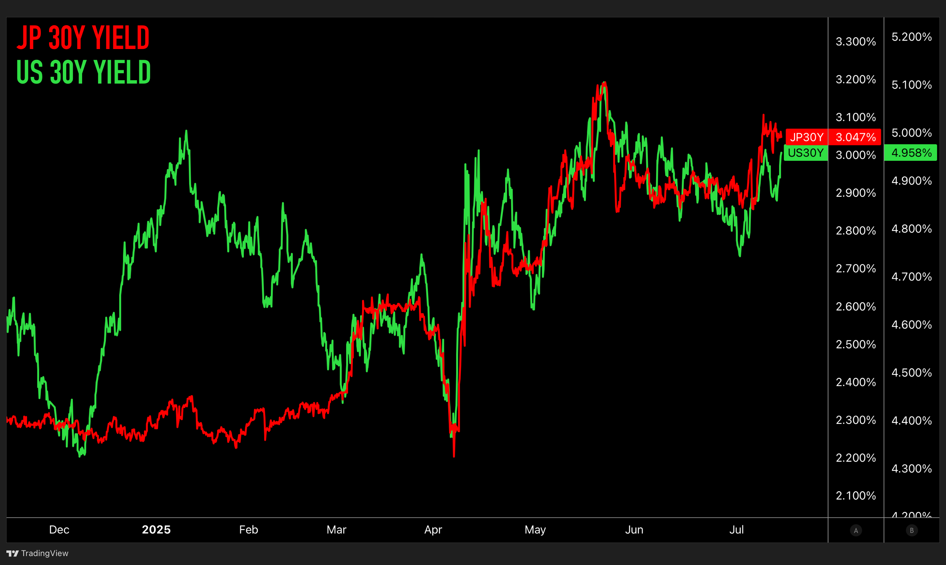The image size is (946, 565).
Task: Click the Jul time axis label
Action: point(736,530)
